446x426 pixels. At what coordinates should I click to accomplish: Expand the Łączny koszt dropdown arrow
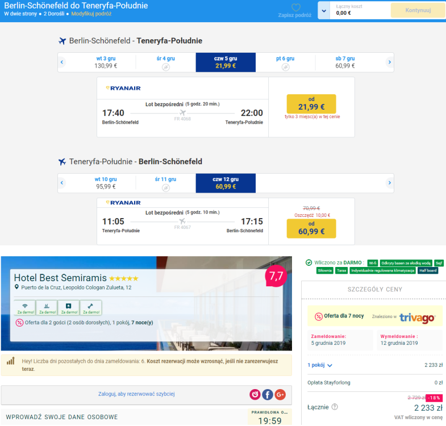(x=324, y=10)
